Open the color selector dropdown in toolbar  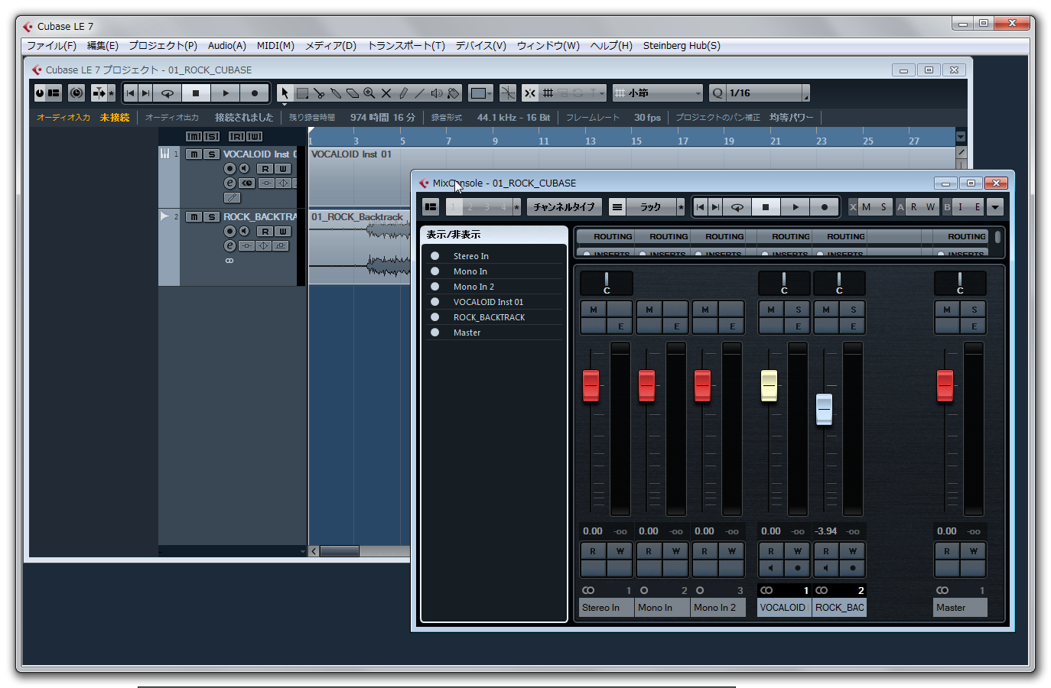(x=481, y=93)
